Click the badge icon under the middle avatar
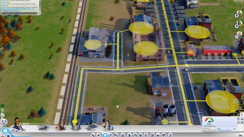Screen dimensions: 244x137 point(237,26)
